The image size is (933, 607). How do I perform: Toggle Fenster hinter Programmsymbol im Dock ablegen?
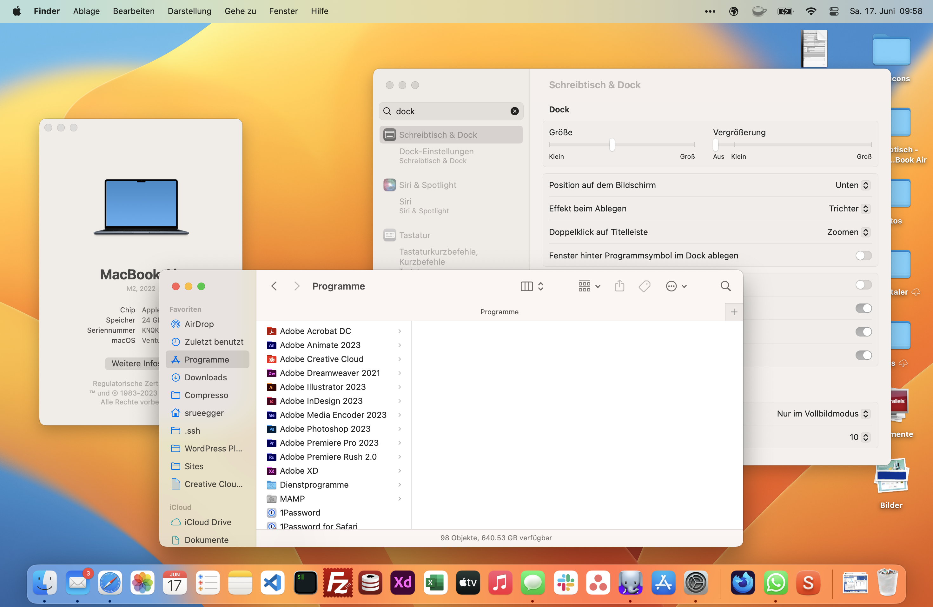[x=863, y=256]
